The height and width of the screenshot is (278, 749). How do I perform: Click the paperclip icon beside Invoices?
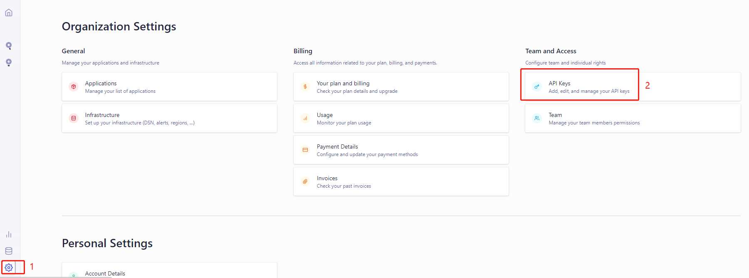pos(305,181)
